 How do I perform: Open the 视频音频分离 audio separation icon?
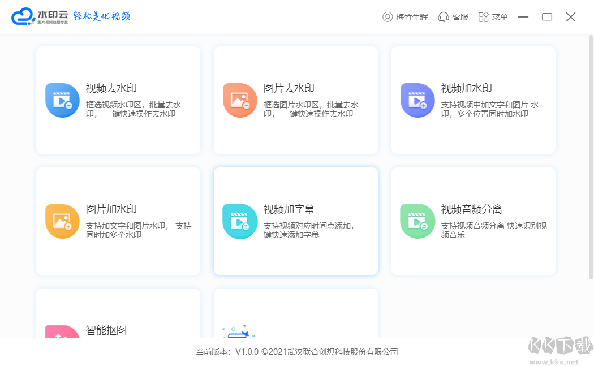(x=417, y=221)
